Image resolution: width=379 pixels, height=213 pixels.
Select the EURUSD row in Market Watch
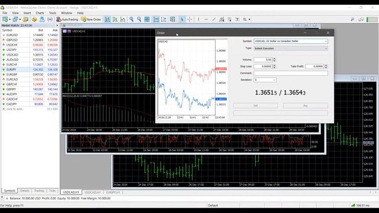tap(30, 35)
